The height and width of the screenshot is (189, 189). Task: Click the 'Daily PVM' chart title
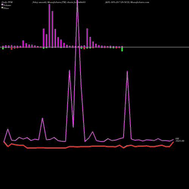7,2
